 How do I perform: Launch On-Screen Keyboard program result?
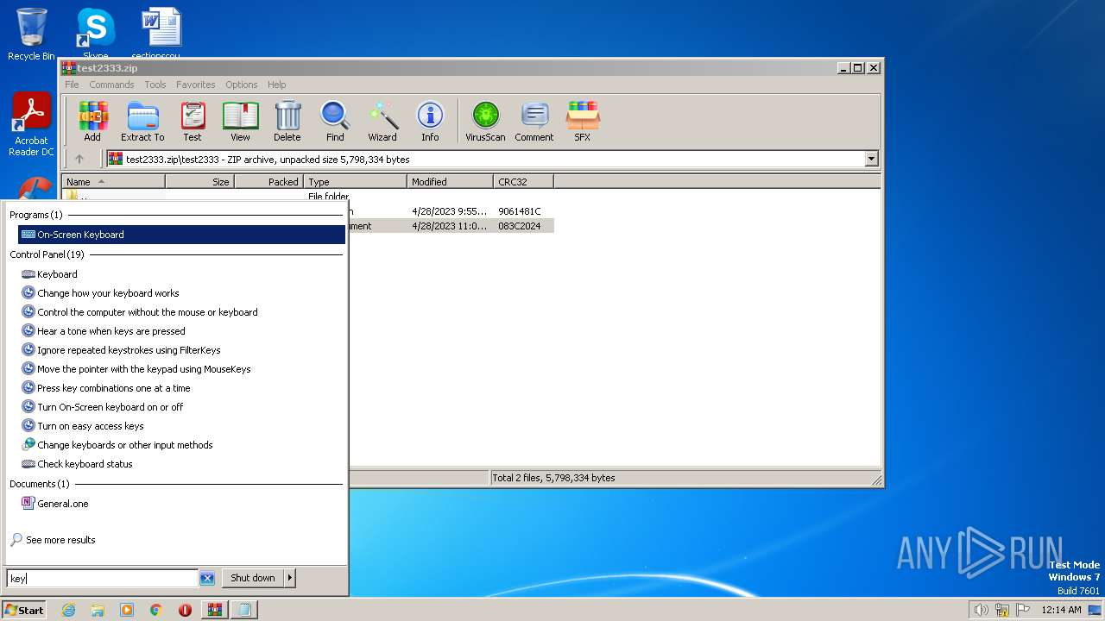(181, 235)
